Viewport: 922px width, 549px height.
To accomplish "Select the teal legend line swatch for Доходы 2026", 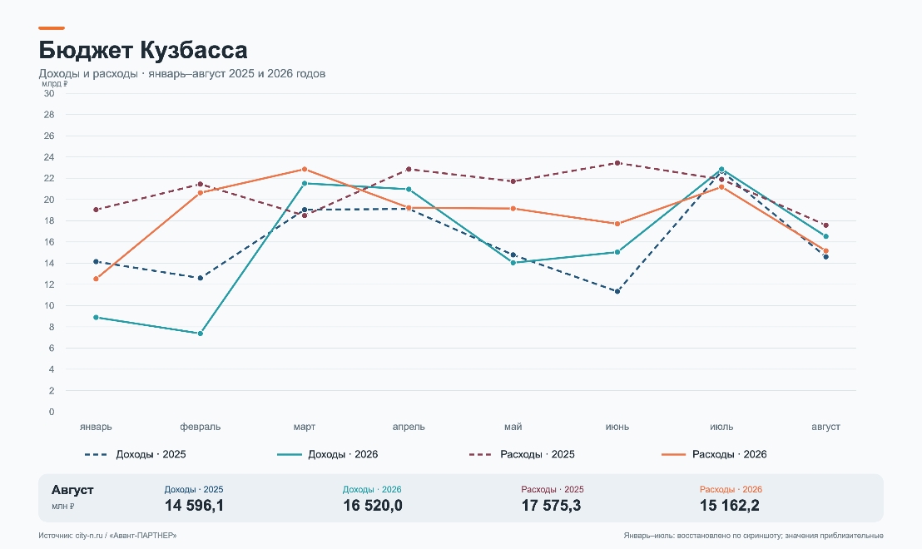I will click(289, 454).
